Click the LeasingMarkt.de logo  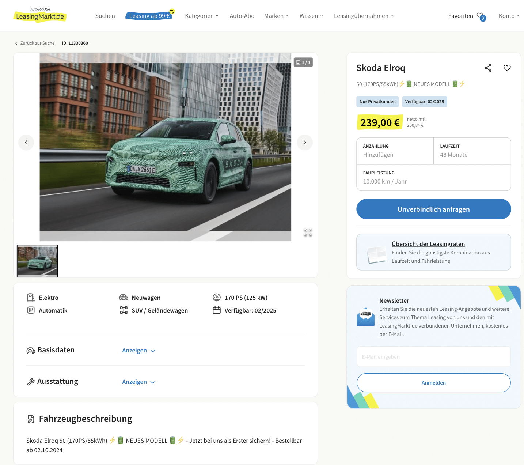40,15
